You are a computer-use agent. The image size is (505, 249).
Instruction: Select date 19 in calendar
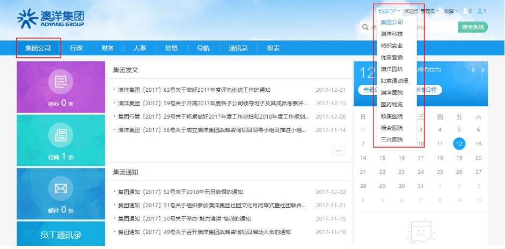coord(459,158)
